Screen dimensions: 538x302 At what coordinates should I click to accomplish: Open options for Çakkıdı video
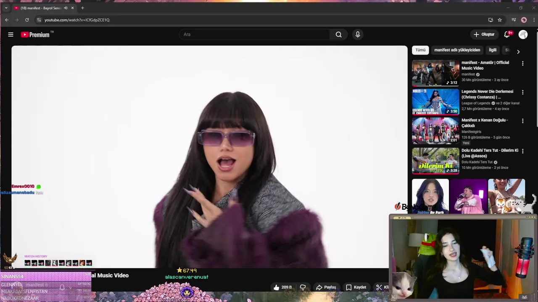[523, 121]
